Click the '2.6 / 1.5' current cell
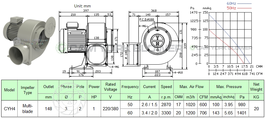Viewport: 266px width, 118px height. point(149,105)
